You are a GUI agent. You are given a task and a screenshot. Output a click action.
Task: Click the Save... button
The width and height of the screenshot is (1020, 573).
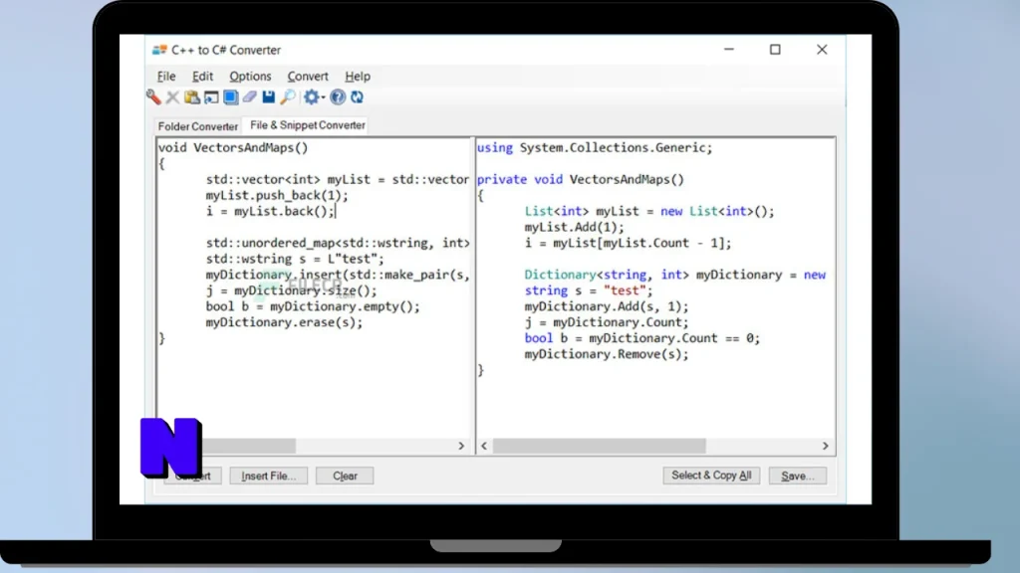pos(798,476)
